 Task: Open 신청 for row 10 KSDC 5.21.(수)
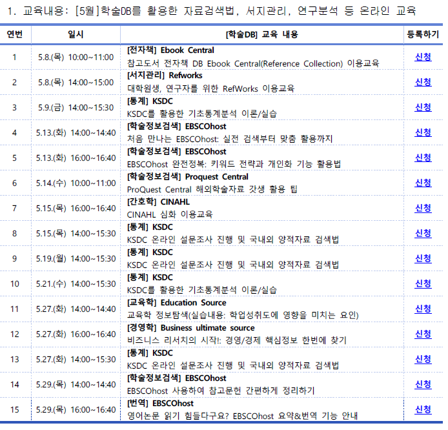click(x=423, y=283)
